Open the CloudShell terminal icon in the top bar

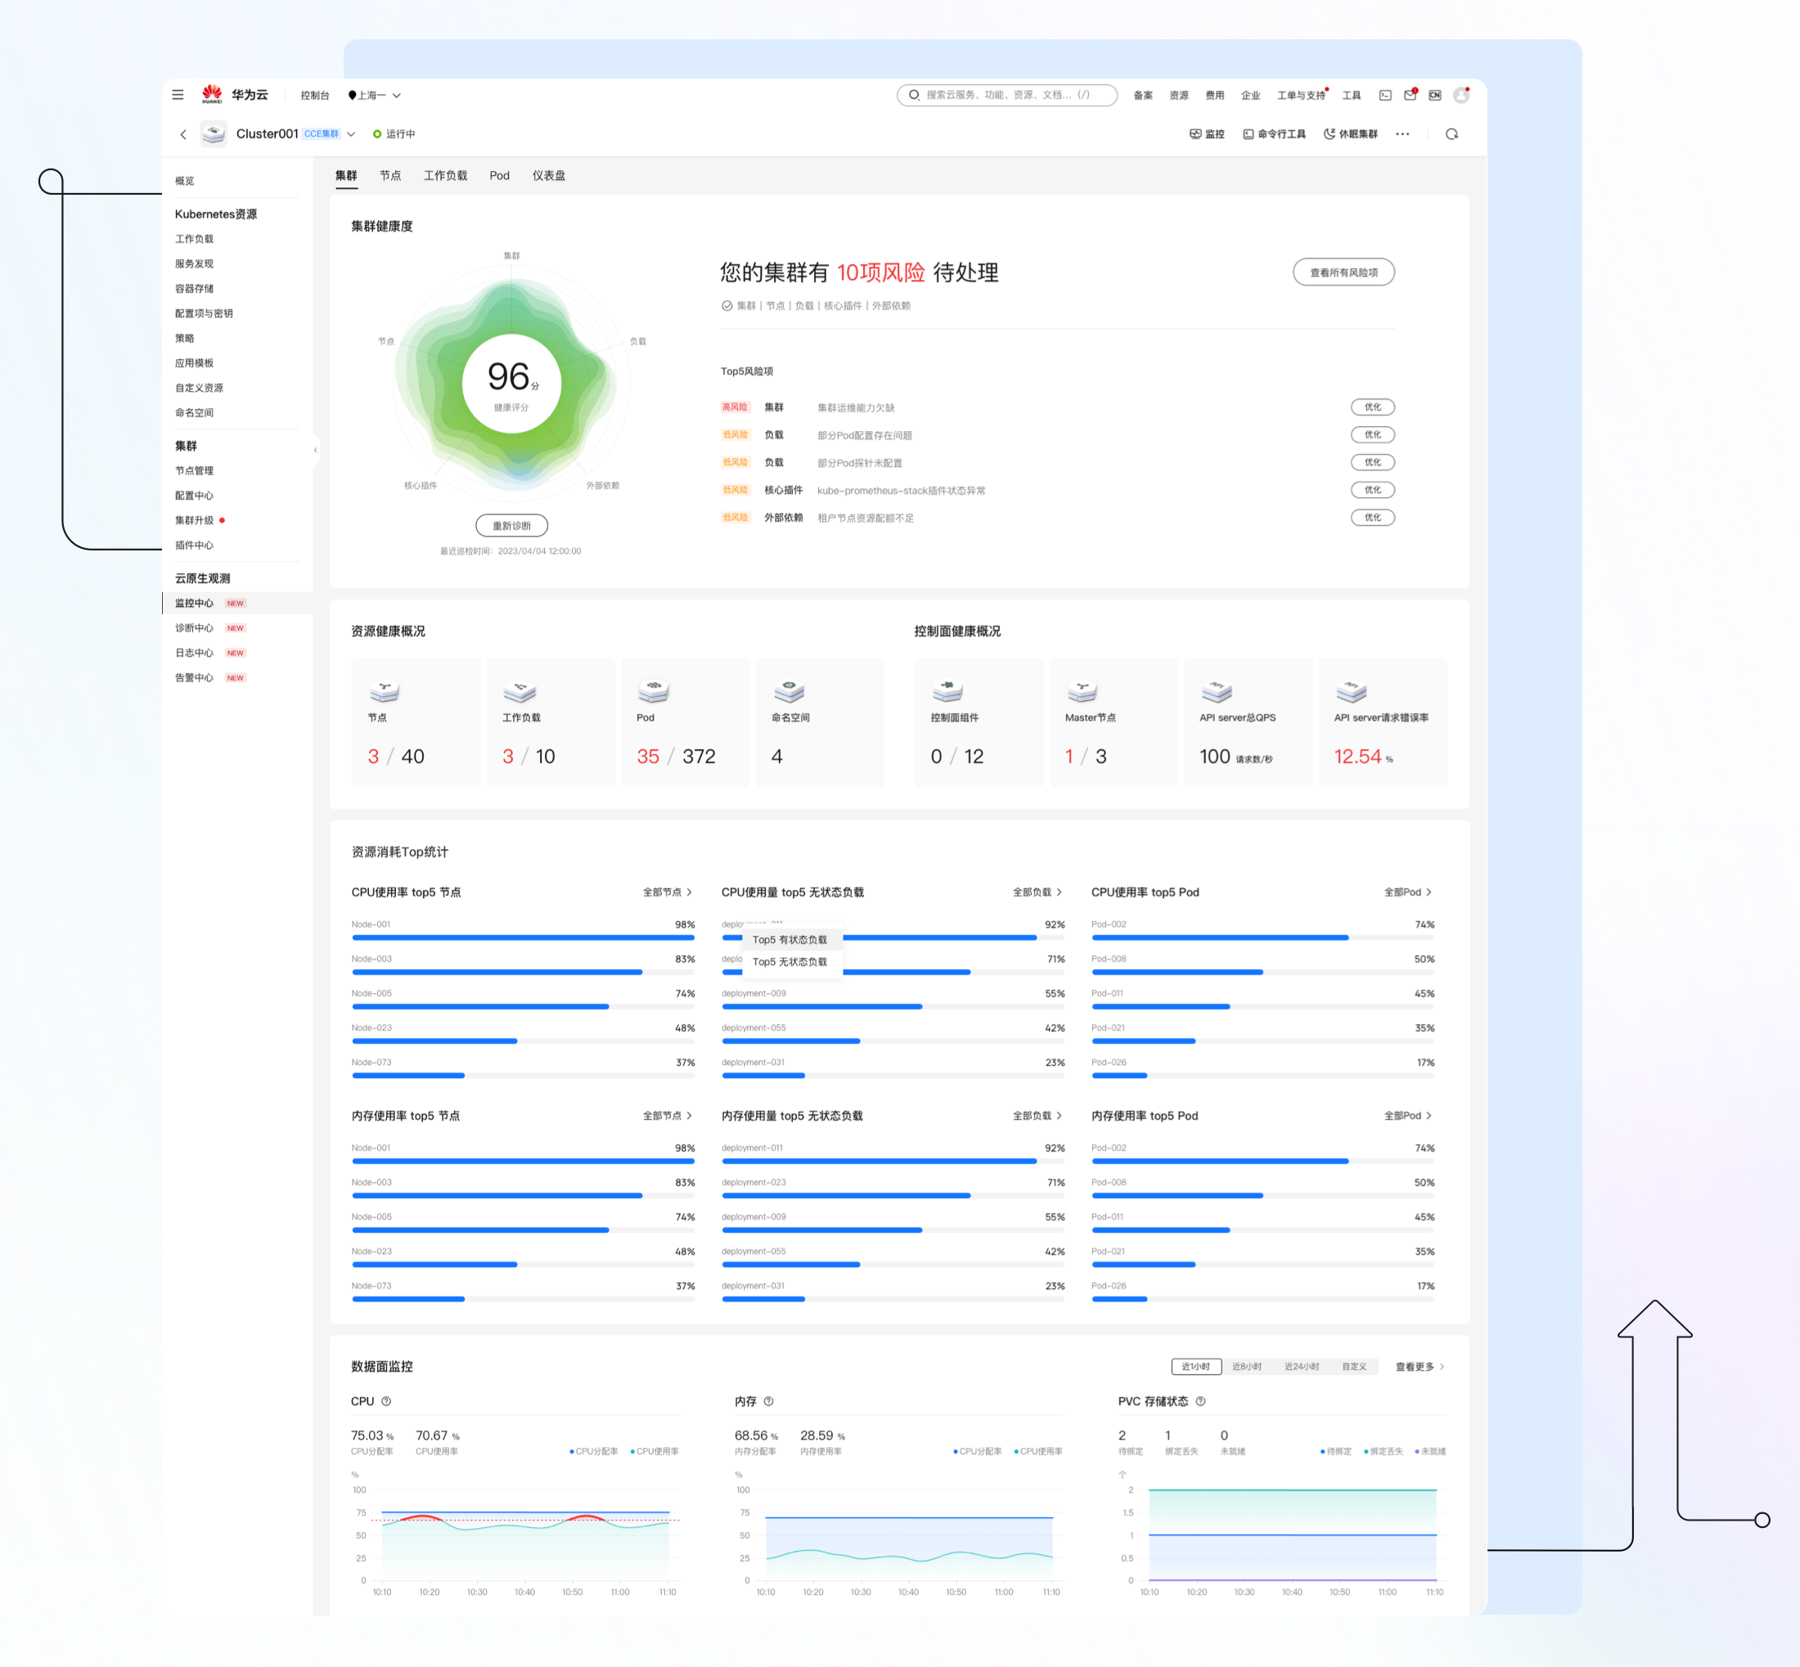click(1385, 95)
